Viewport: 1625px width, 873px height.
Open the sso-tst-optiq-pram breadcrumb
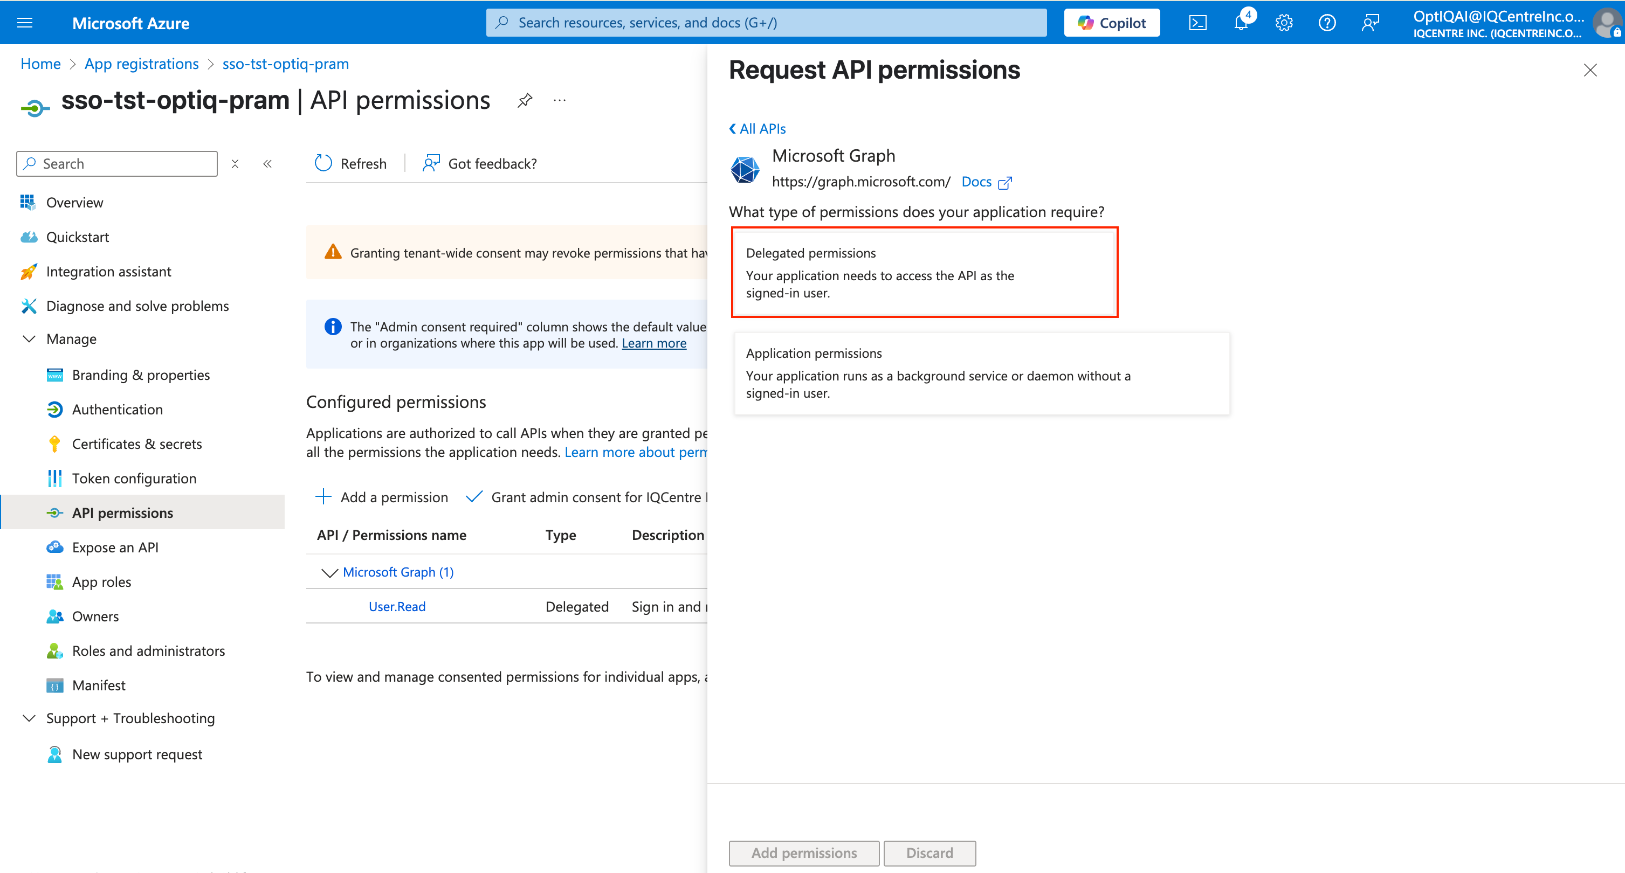point(285,64)
